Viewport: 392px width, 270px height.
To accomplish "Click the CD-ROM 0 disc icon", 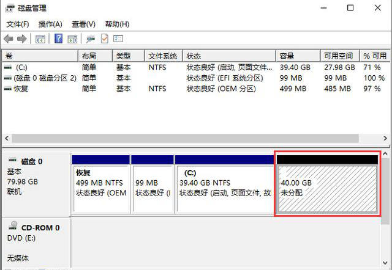I will [x=13, y=225].
